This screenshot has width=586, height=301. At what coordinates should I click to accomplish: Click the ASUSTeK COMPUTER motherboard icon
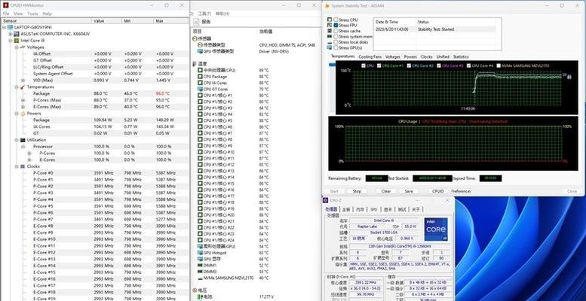[17, 34]
